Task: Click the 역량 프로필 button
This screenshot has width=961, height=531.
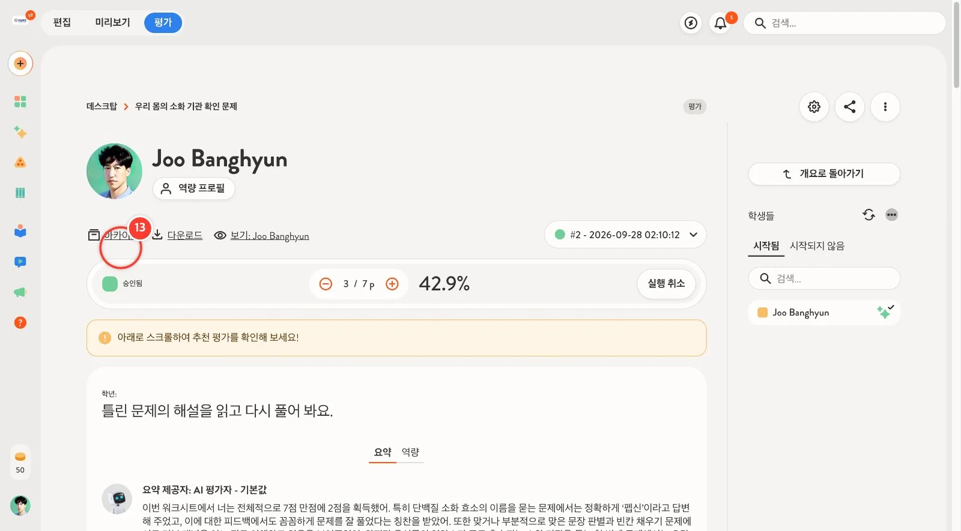Action: (193, 188)
